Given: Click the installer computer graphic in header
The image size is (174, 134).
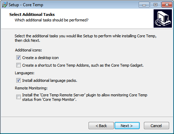Looking at the screenshot, I should 163,19.
